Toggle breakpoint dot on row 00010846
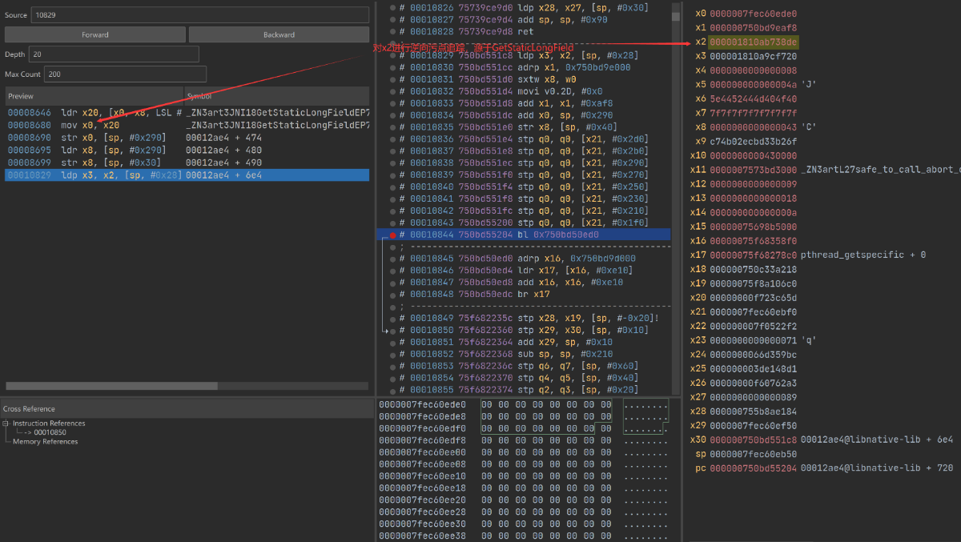The width and height of the screenshot is (961, 542). coord(392,271)
